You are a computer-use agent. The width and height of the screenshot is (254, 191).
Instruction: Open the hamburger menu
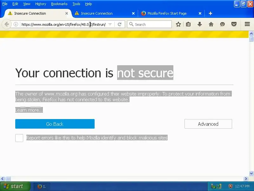[x=247, y=24]
